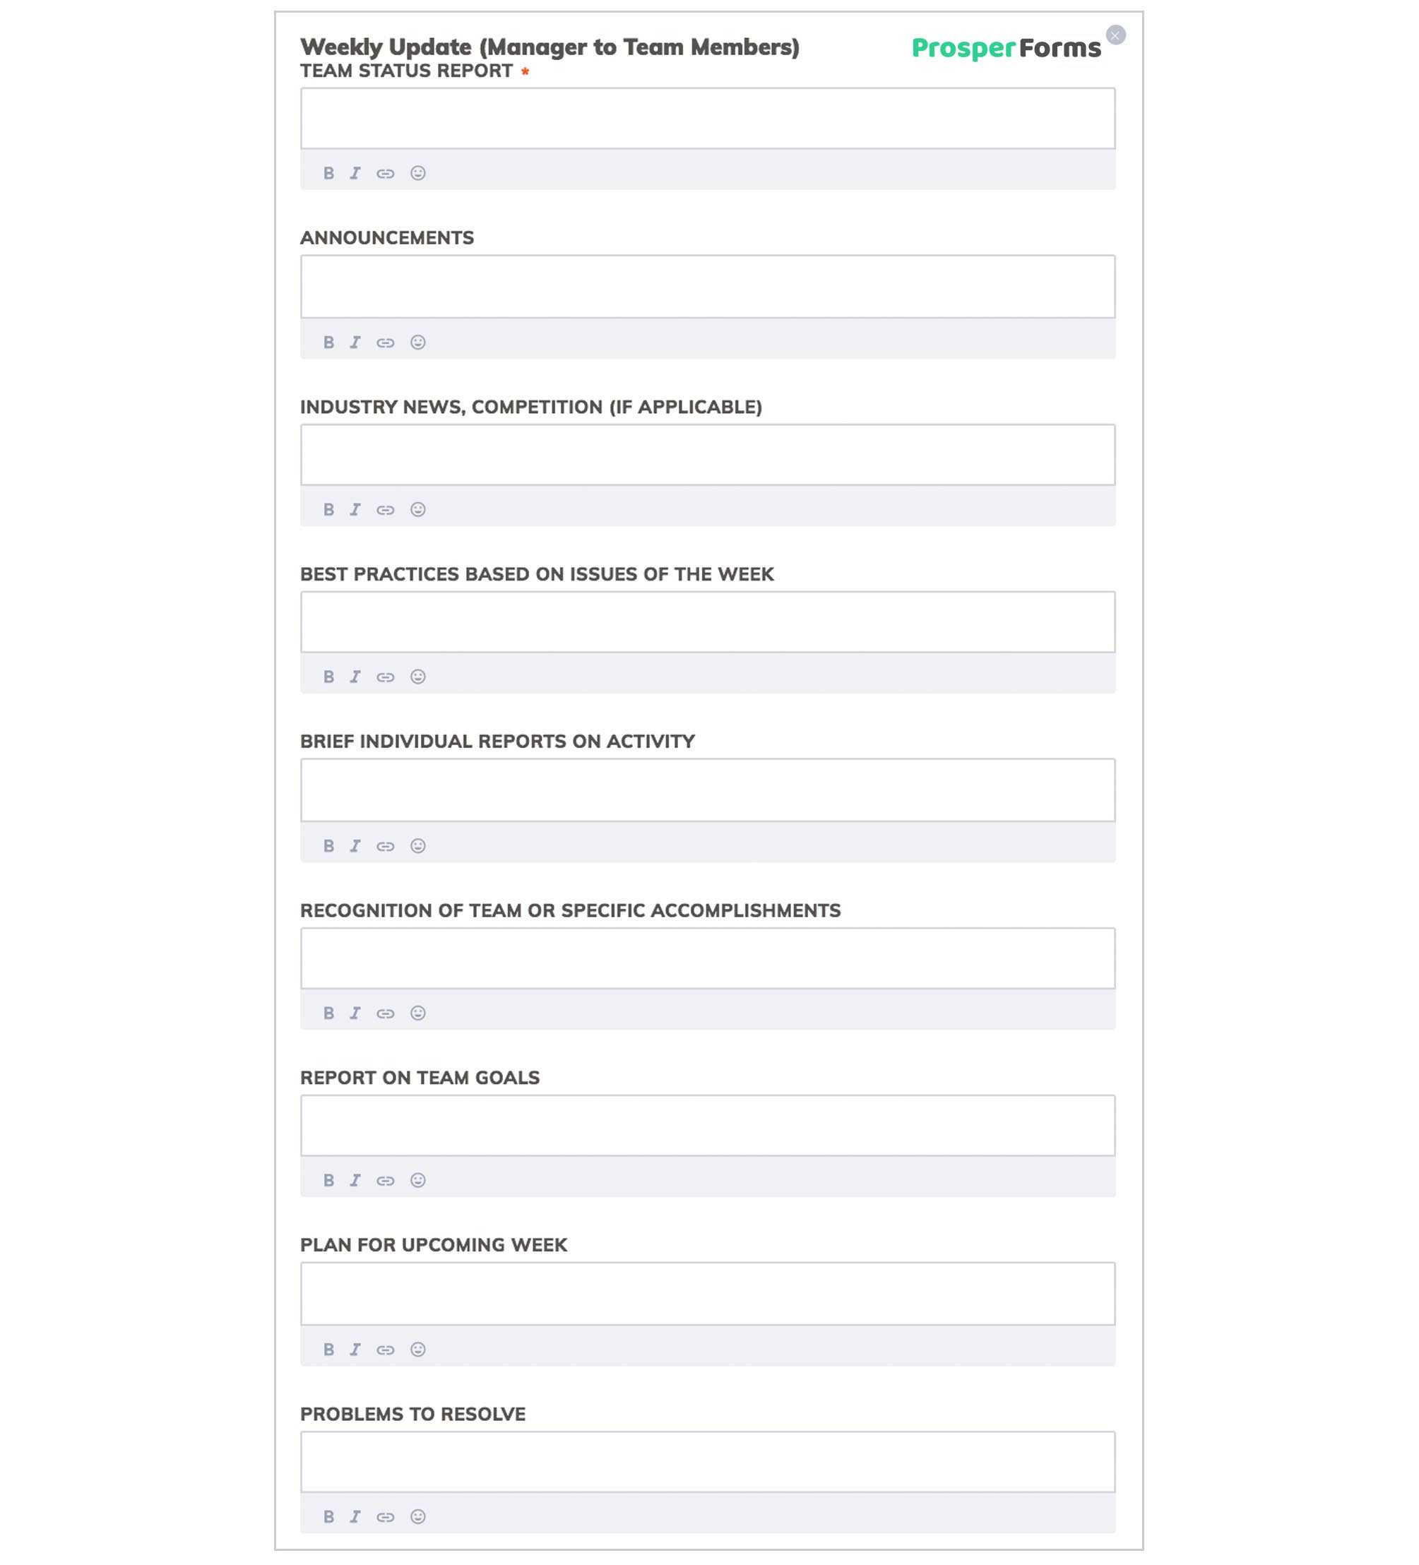Toggle link insertion in Recognition toolbar
The width and height of the screenshot is (1419, 1565).
pyautogui.click(x=386, y=1013)
